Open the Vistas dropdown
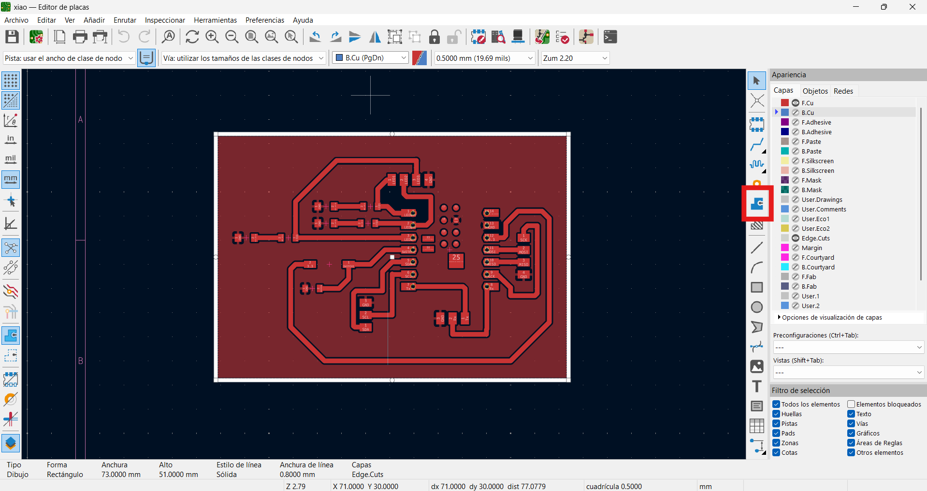927x491 pixels. tap(848, 372)
